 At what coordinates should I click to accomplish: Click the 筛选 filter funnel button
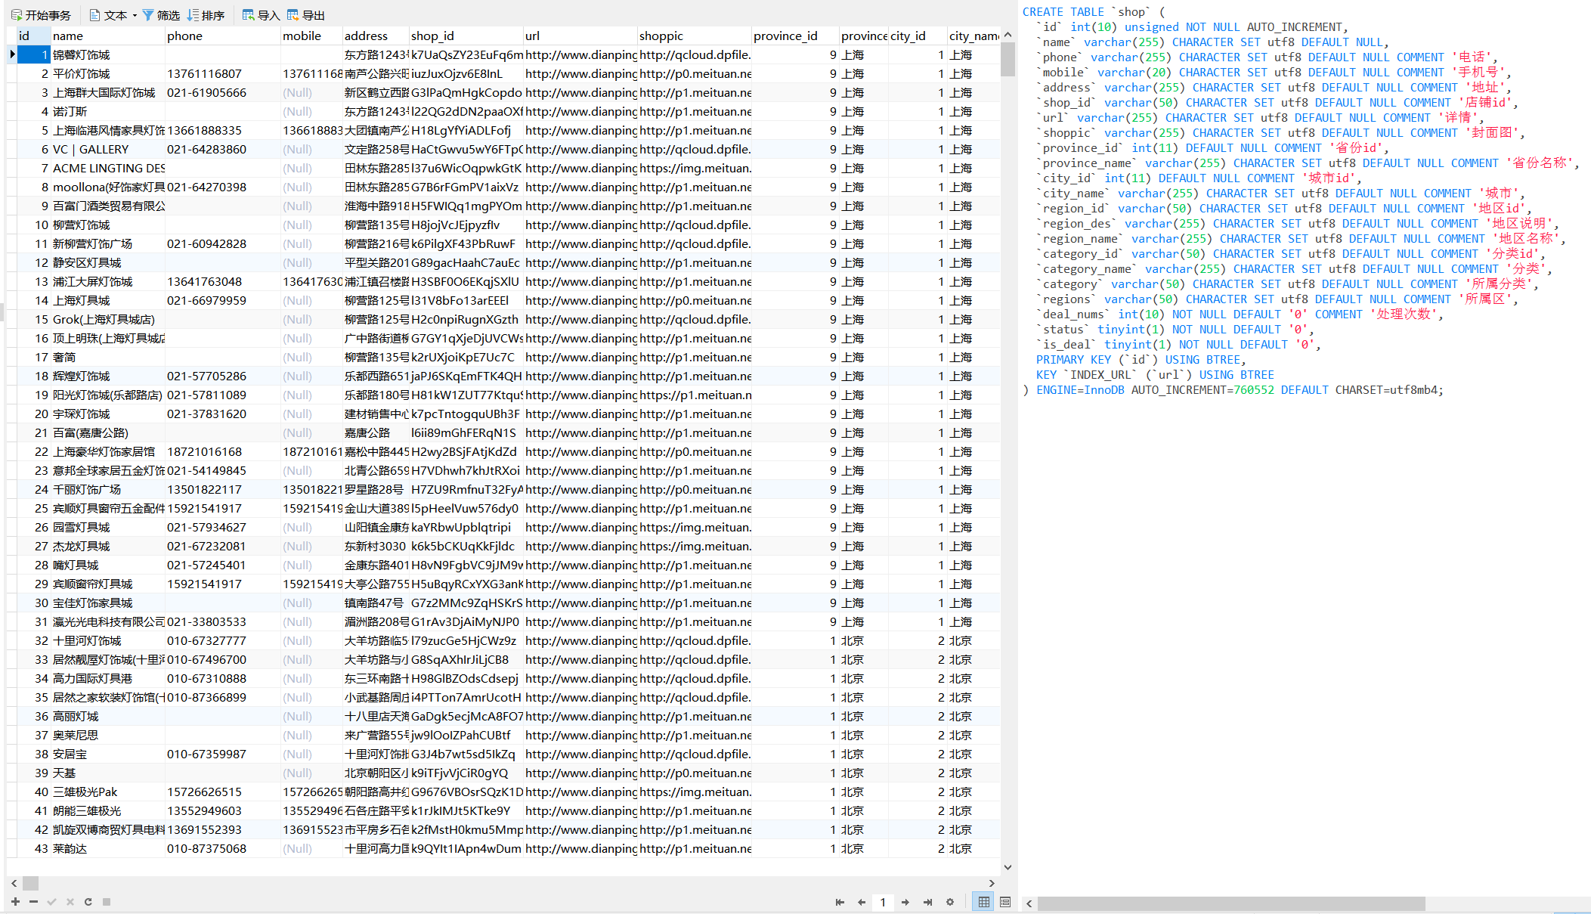click(161, 15)
